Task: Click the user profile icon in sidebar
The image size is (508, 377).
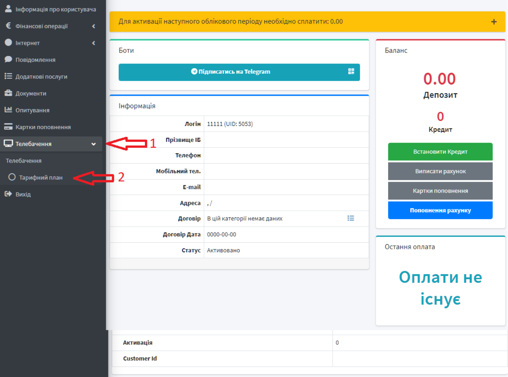Action: (8, 9)
